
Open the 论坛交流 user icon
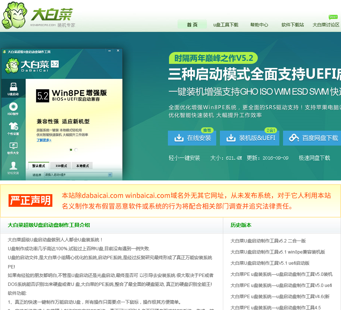click(x=13, y=168)
